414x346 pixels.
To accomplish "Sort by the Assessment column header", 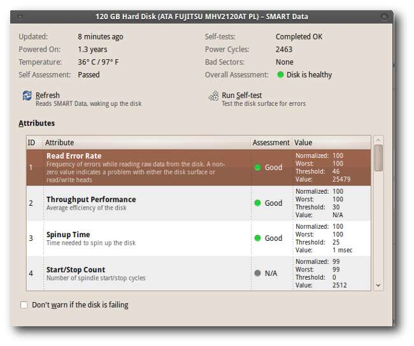I will tap(271, 143).
